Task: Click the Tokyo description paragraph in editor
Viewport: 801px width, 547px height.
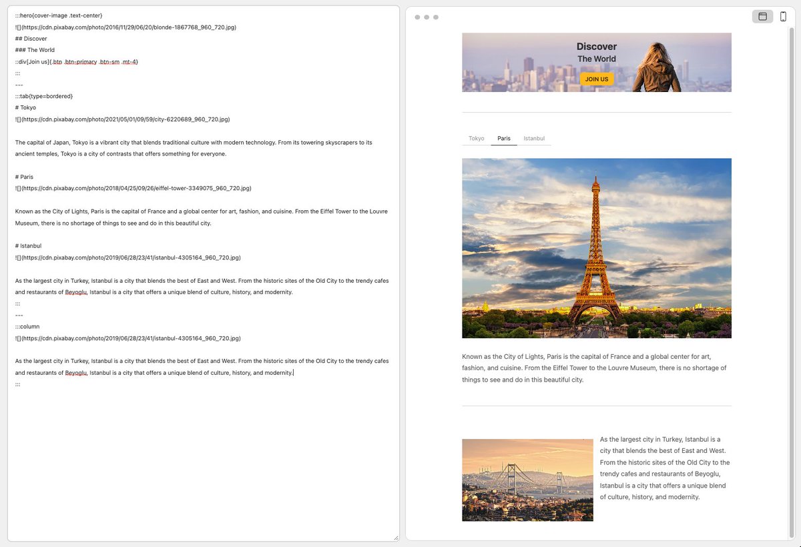Action: (194, 148)
